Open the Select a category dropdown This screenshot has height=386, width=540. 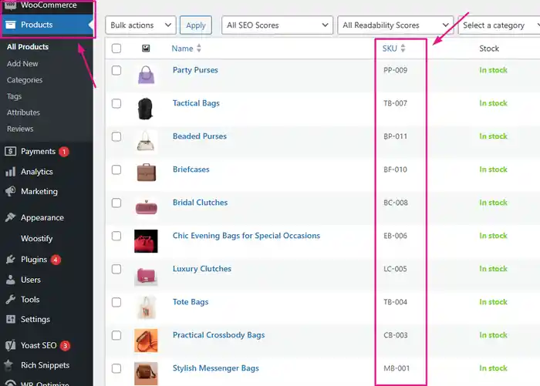coord(499,25)
